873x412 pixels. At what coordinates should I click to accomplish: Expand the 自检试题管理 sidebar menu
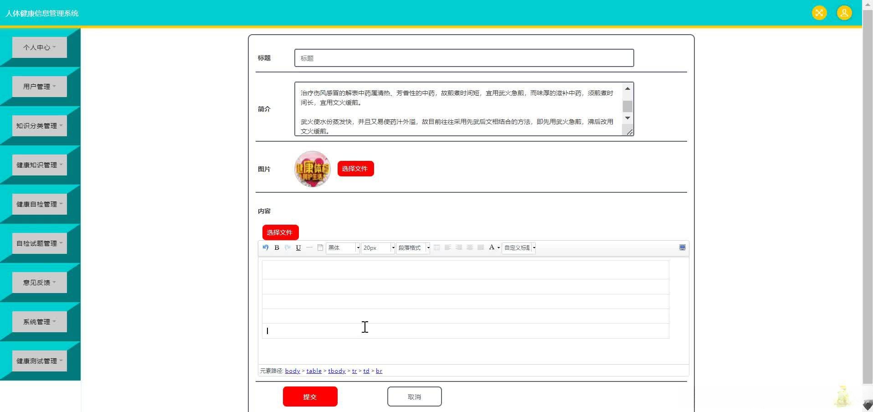(40, 243)
